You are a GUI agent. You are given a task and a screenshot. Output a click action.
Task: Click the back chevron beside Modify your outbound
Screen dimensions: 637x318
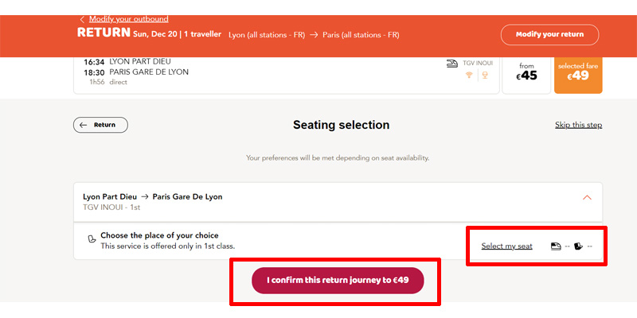82,19
